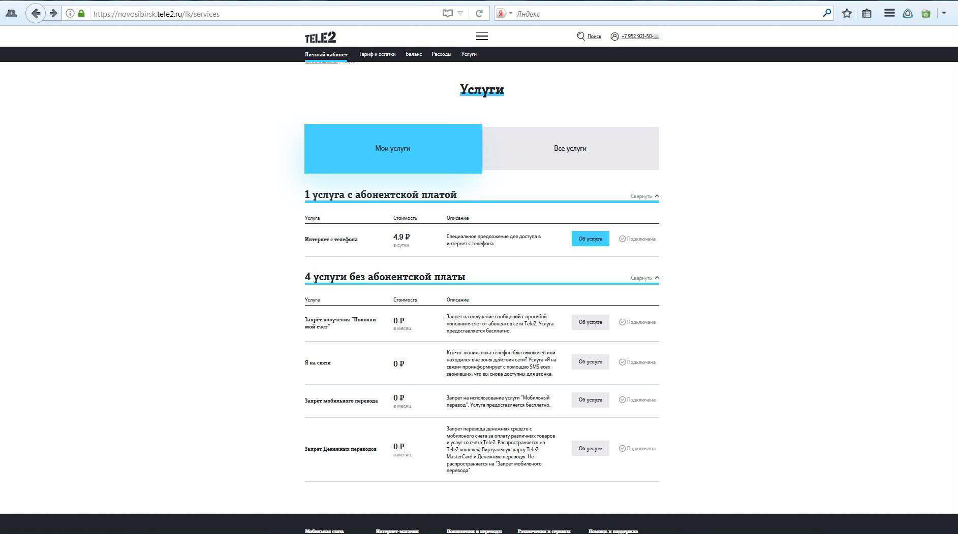Click Об услуге for Запрет мобильного перевода
Image resolution: width=958 pixels, height=534 pixels.
coord(590,400)
